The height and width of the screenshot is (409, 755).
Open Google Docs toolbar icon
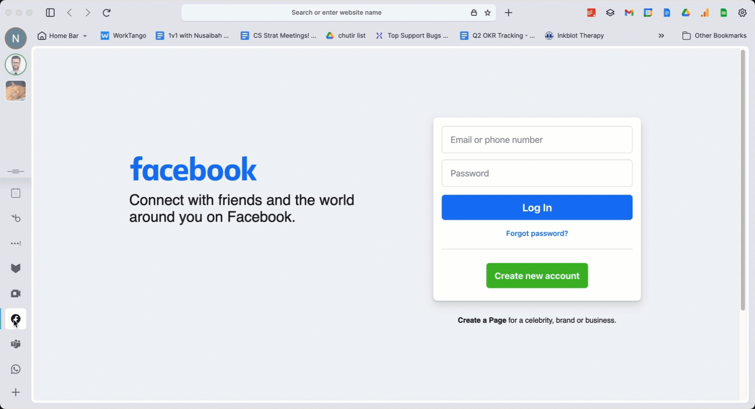[x=667, y=13]
